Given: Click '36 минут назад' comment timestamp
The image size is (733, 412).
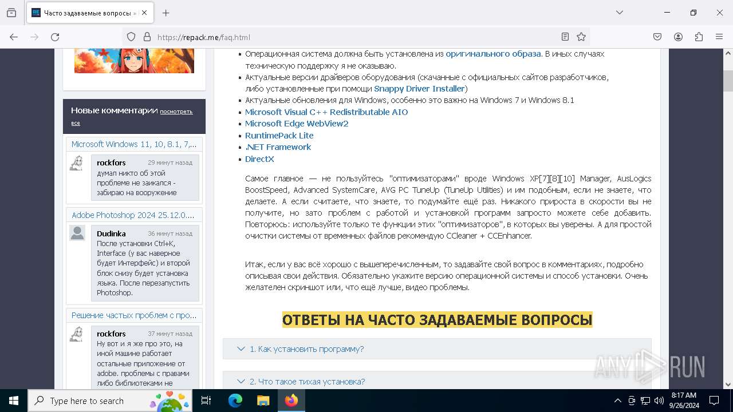Looking at the screenshot, I should [170, 233].
